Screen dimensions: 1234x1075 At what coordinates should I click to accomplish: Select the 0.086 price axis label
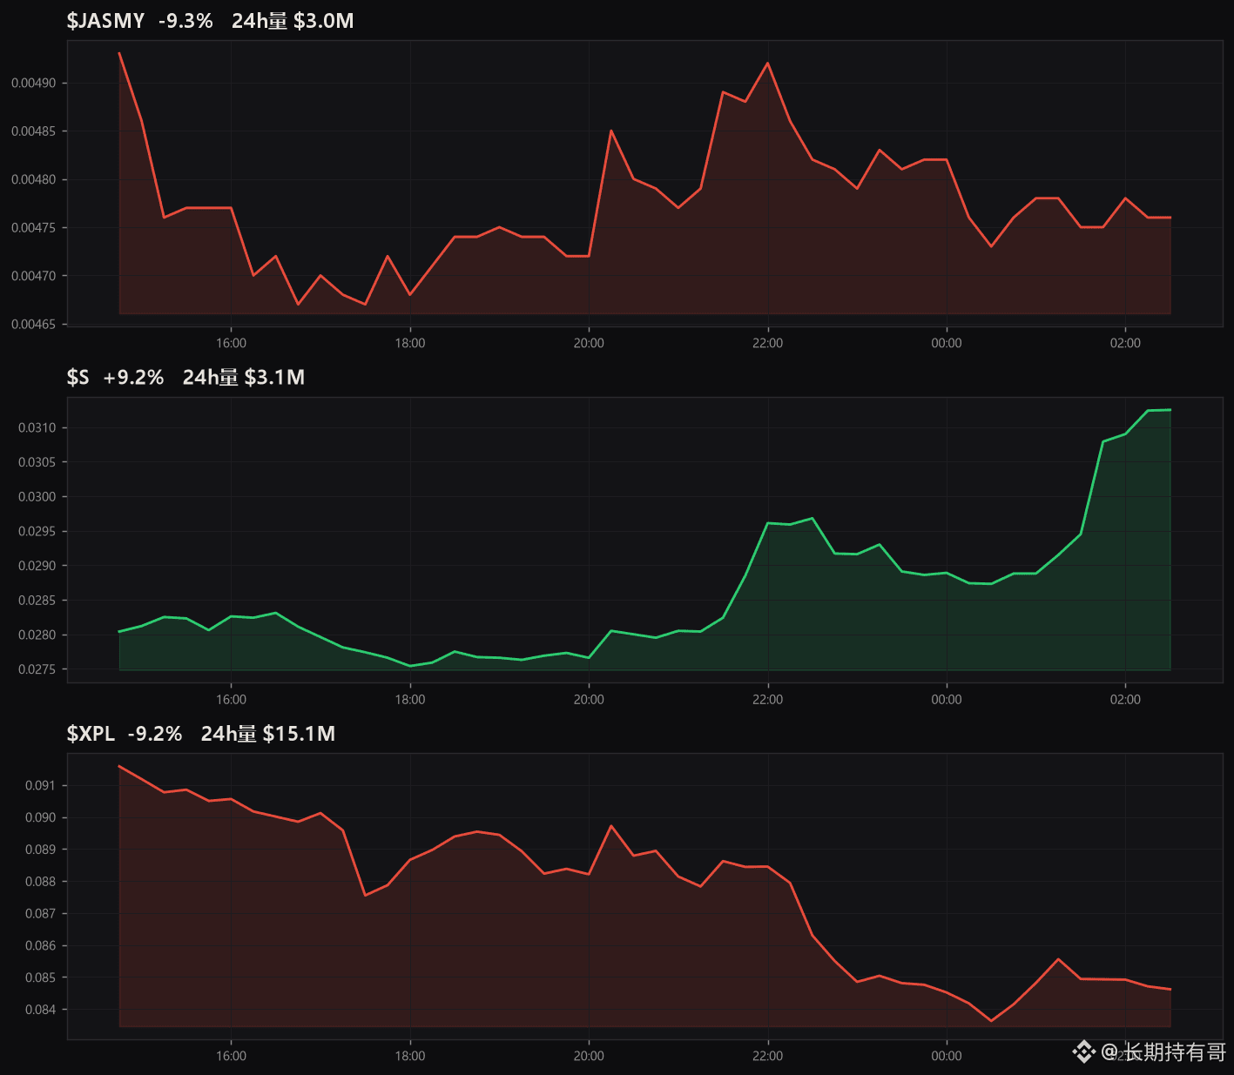pos(40,945)
